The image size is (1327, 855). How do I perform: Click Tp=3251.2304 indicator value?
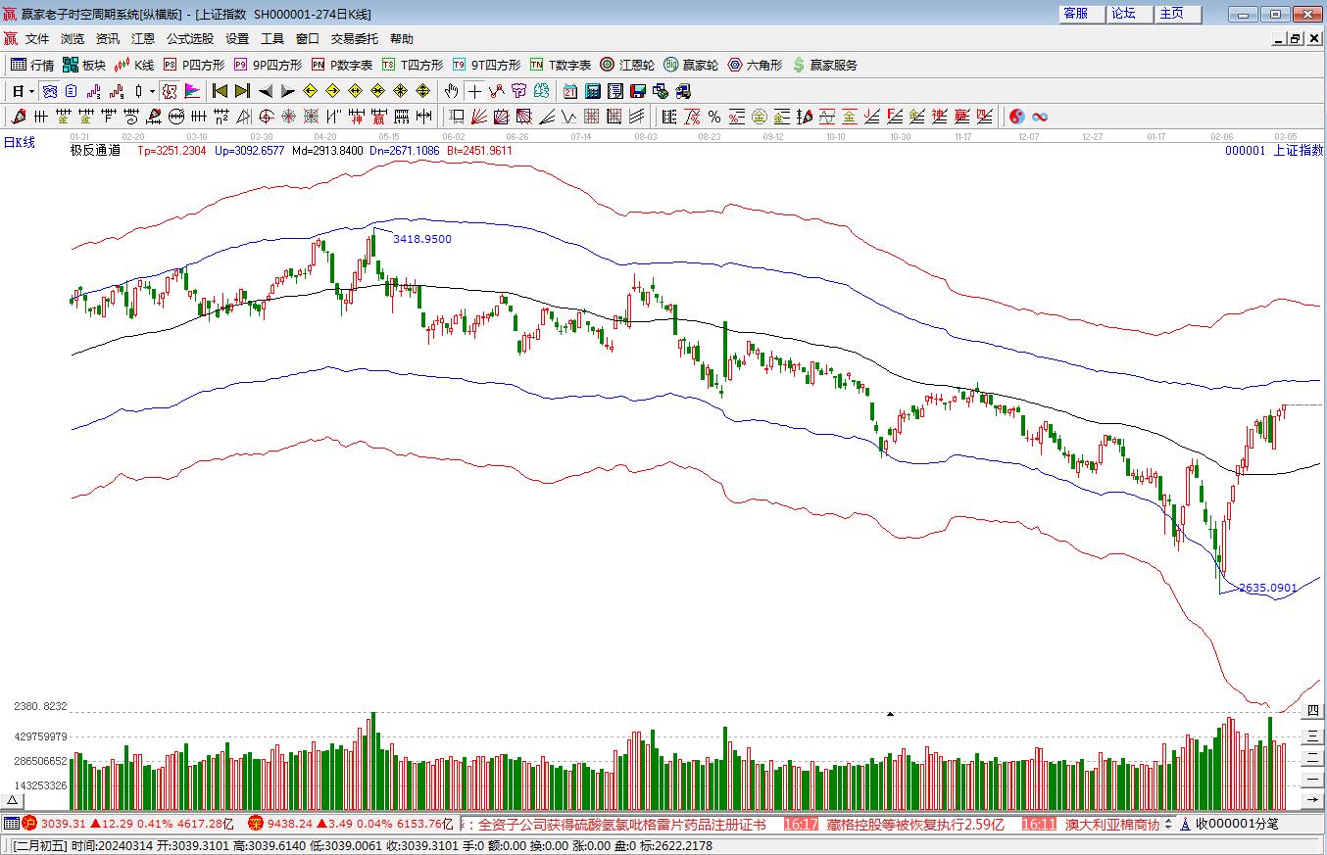[172, 151]
